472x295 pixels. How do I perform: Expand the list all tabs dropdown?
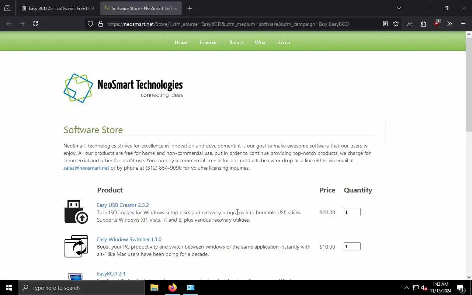(x=399, y=8)
